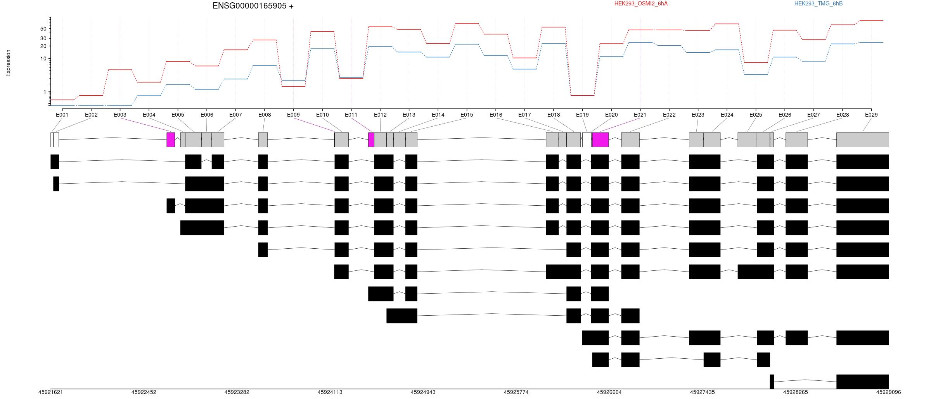The width and height of the screenshot is (931, 399).
Task: Click genomic coordinate 45928265
Action: tap(795, 392)
